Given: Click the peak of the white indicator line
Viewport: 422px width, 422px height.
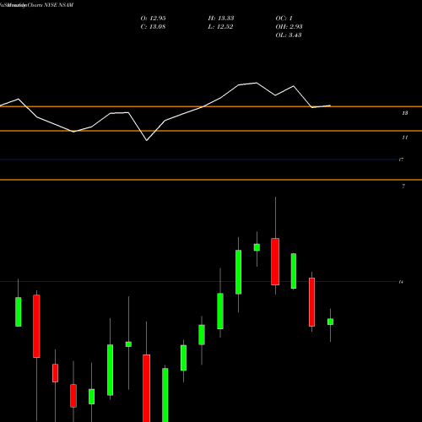Looking at the screenshot, I should (256, 83).
